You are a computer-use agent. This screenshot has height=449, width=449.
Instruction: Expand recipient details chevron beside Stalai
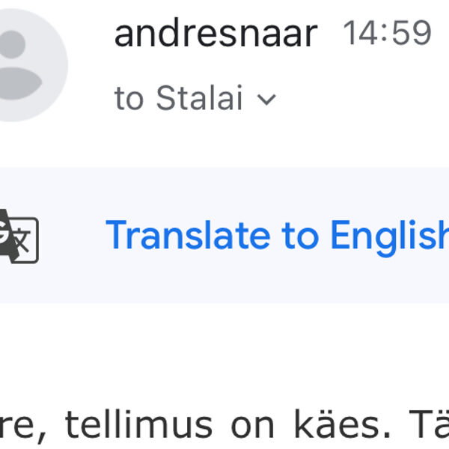(266, 100)
